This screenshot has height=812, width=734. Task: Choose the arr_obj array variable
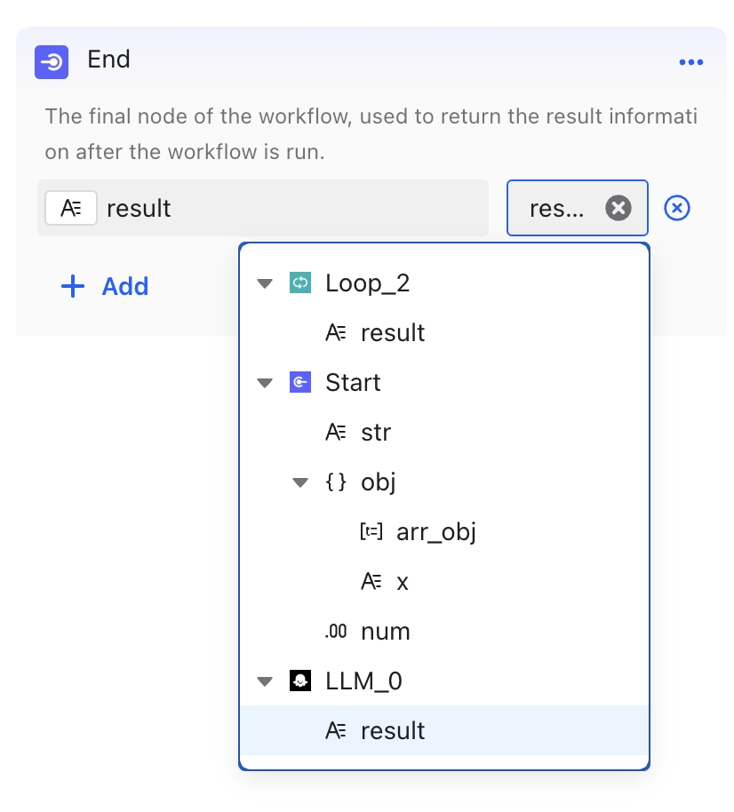tap(444, 532)
